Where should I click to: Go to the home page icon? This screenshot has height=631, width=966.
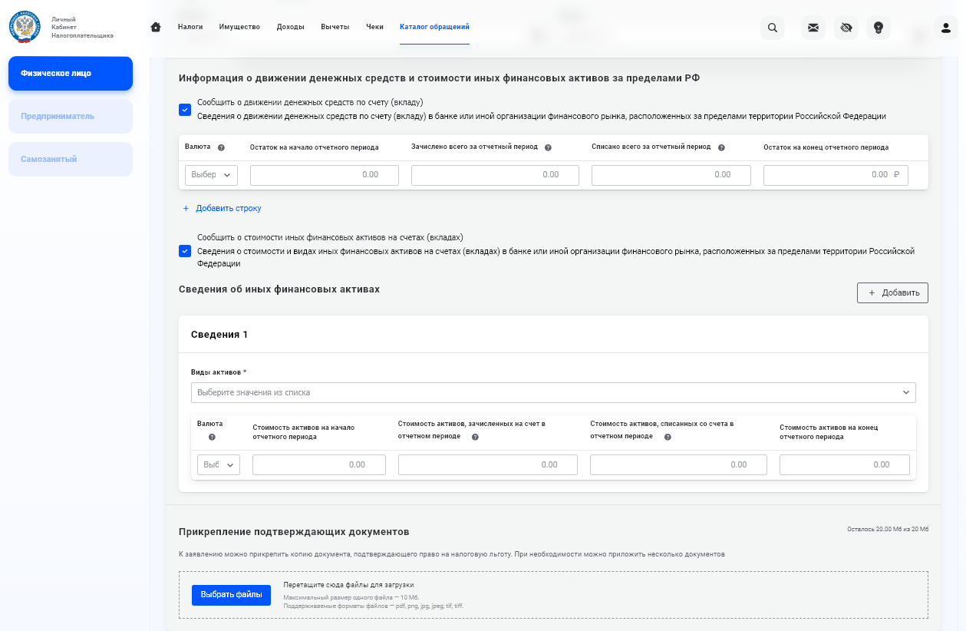(156, 27)
